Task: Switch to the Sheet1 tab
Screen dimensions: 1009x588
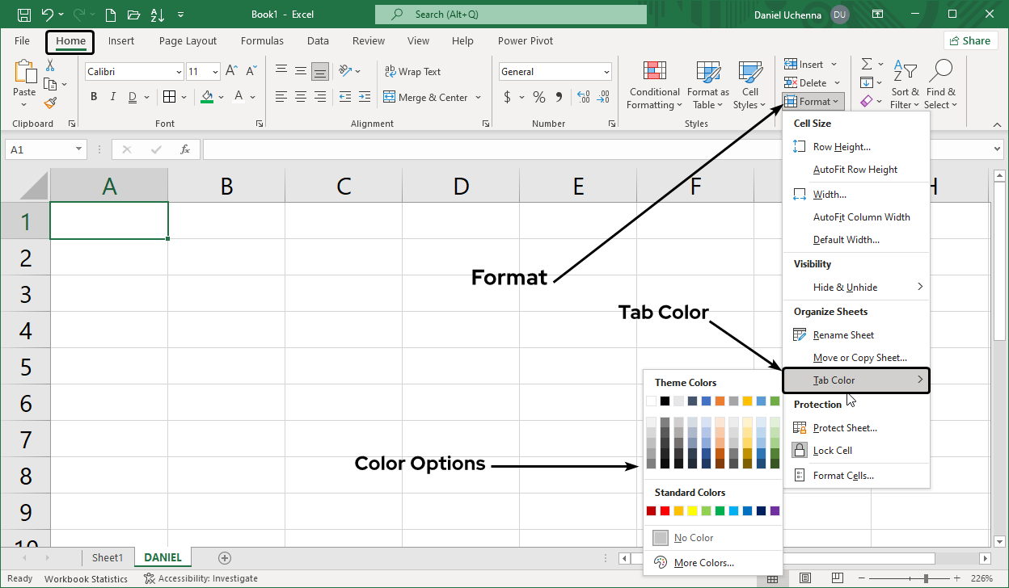Action: [108, 557]
